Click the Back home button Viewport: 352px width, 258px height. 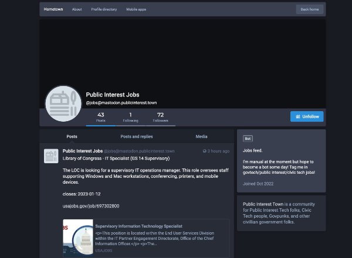click(310, 9)
